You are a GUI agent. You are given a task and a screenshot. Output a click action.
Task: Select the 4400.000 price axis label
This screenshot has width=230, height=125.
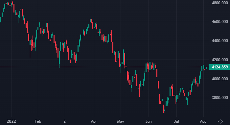pos(220,41)
